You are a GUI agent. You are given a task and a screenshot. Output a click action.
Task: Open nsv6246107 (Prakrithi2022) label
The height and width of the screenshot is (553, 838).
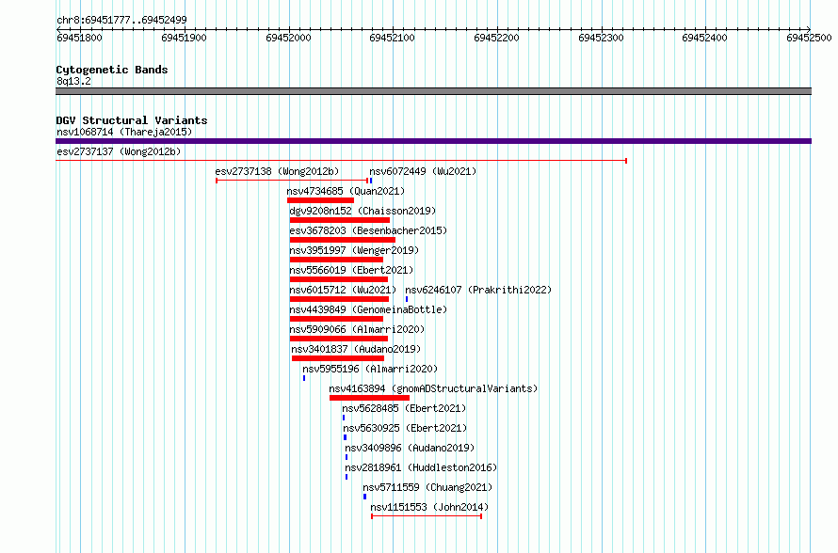click(x=477, y=290)
